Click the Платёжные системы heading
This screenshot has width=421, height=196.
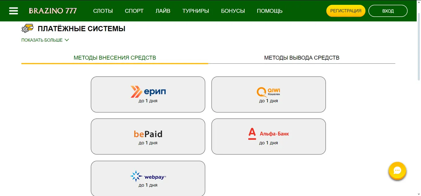pos(81,29)
